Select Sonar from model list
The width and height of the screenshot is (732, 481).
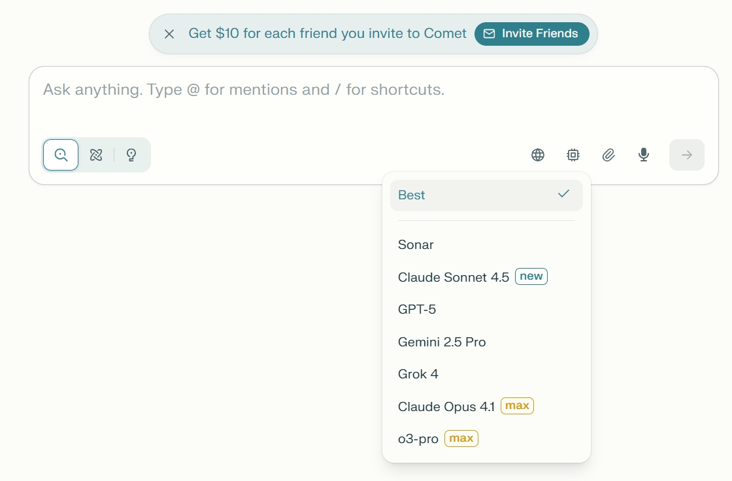click(x=416, y=244)
